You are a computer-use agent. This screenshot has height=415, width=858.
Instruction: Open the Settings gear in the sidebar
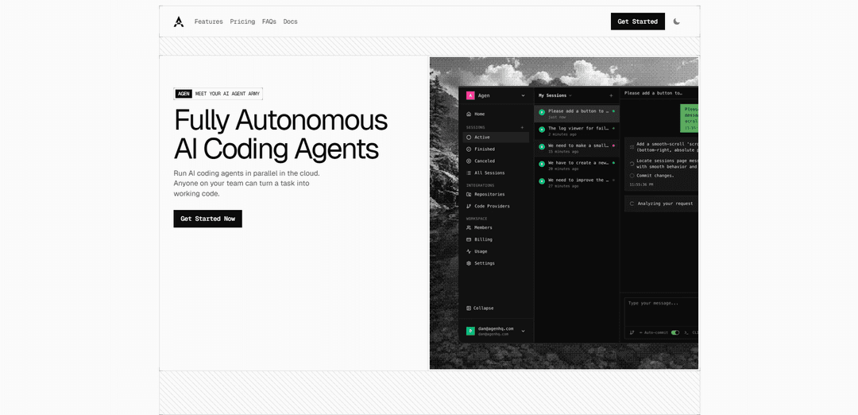click(x=469, y=263)
